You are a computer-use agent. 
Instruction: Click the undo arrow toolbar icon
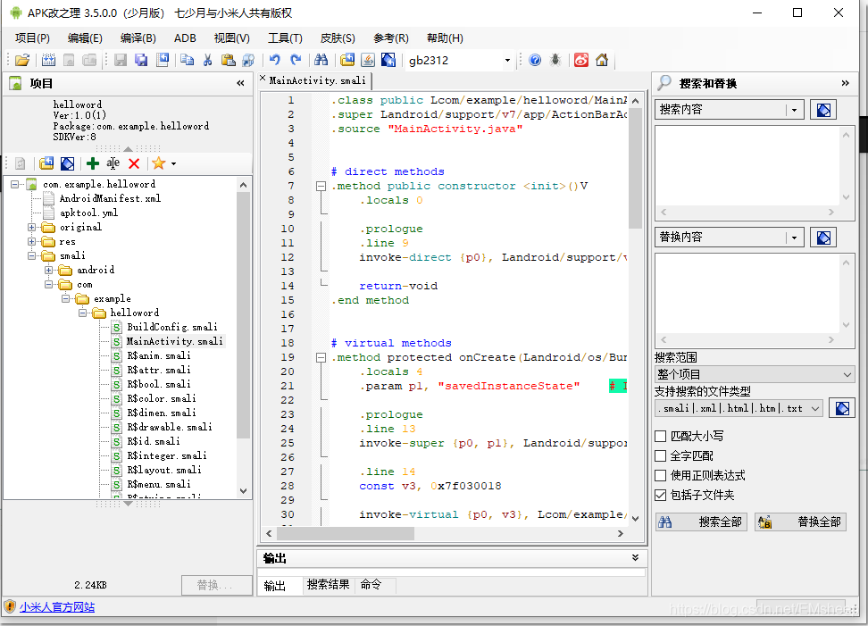pyautogui.click(x=274, y=60)
